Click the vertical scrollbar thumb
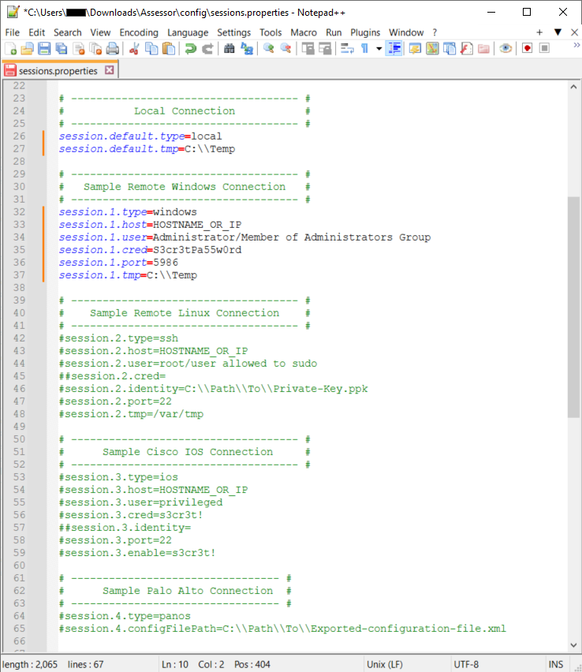The height and width of the screenshot is (672, 582). pyautogui.click(x=573, y=308)
